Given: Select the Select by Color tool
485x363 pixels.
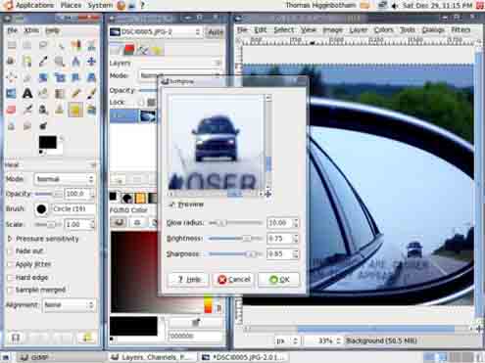Looking at the screenshot, I should click(x=75, y=45).
